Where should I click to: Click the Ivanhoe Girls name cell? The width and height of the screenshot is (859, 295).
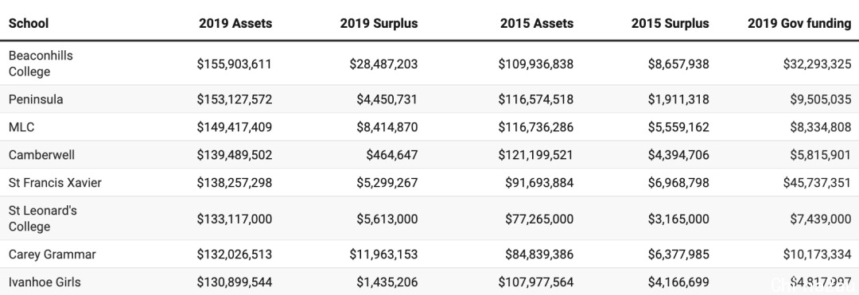(45, 282)
